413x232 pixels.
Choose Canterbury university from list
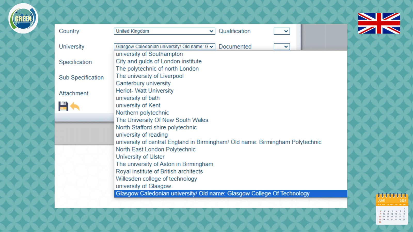[x=143, y=84]
